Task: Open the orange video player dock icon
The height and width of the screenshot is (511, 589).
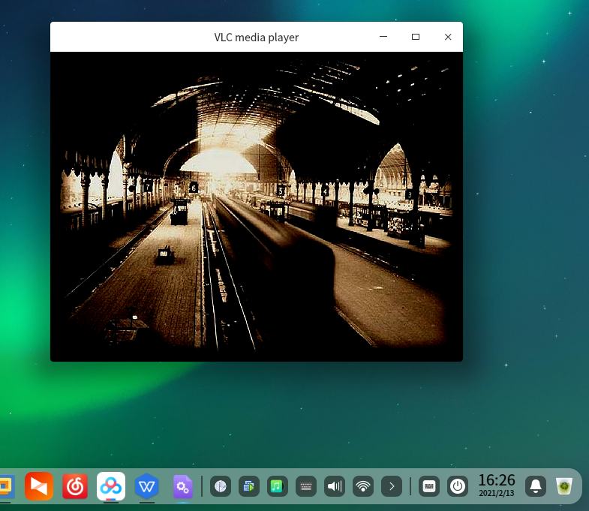Action: pos(38,486)
